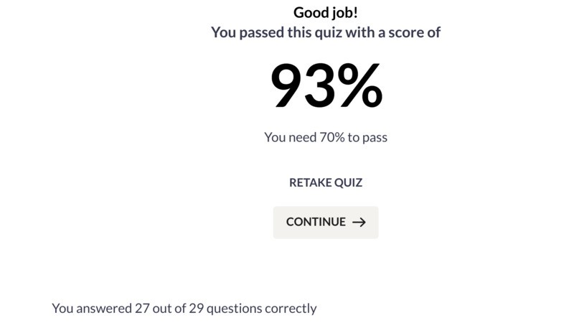The width and height of the screenshot is (574, 323).
Task: Click the word "pass" in the requirement text
Action: click(375, 138)
